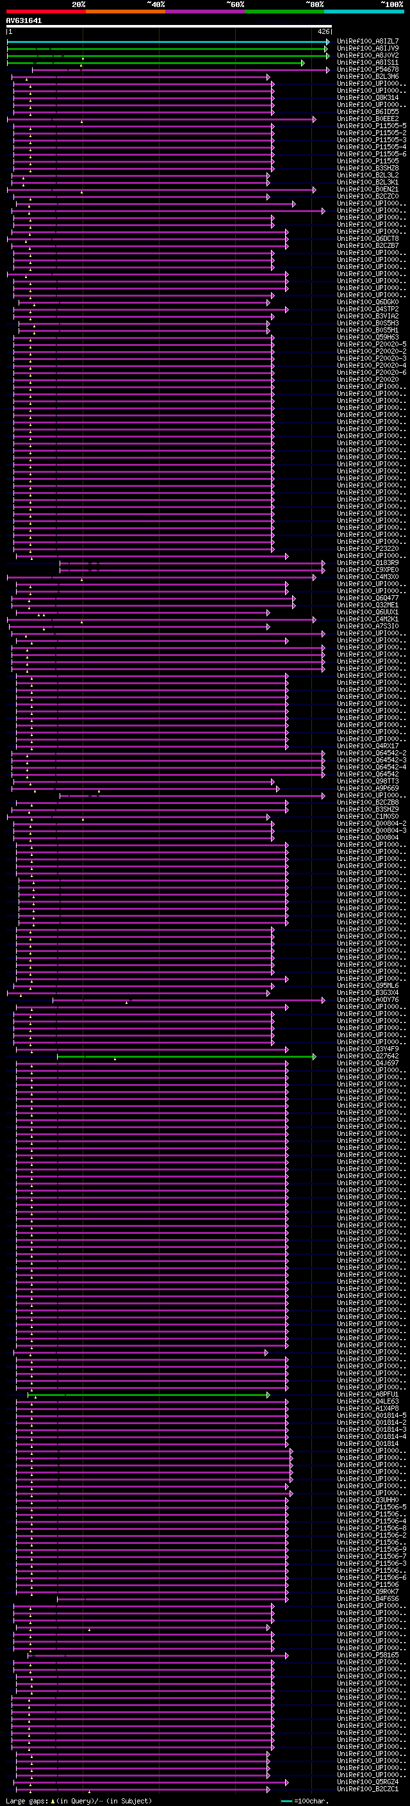Click the UniRef100_B0EN21 label
This screenshot has height=1806, width=410.
pos(368,189)
